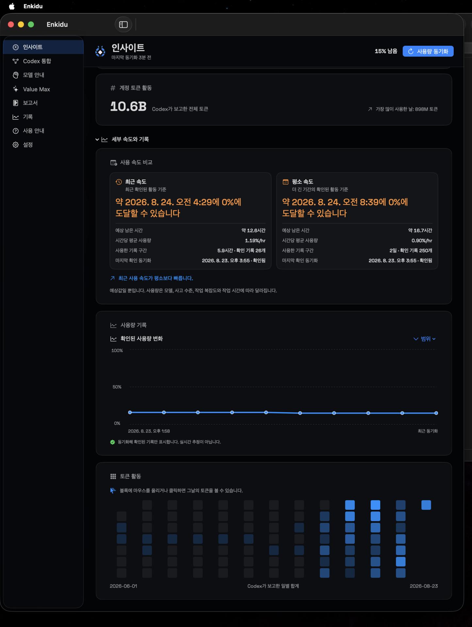This screenshot has width=472, height=627.
Task: Click the lone heatmap block in last column
Action: tap(426, 505)
